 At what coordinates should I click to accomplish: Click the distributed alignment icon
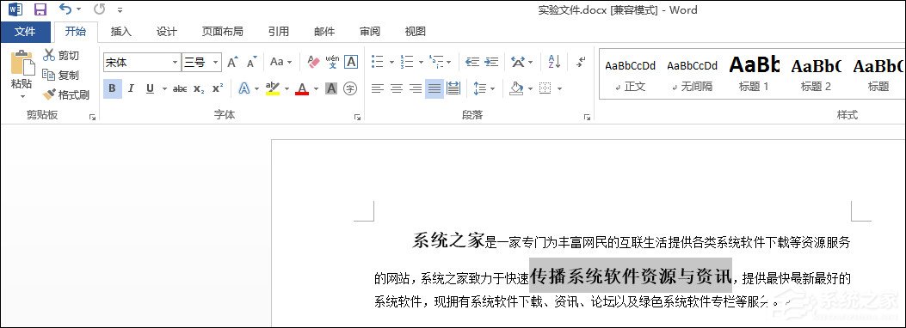[453, 88]
